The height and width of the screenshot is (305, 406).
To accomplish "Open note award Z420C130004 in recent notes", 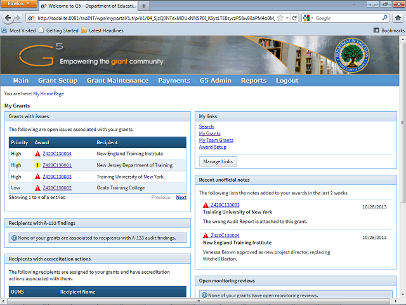I will (x=225, y=235).
